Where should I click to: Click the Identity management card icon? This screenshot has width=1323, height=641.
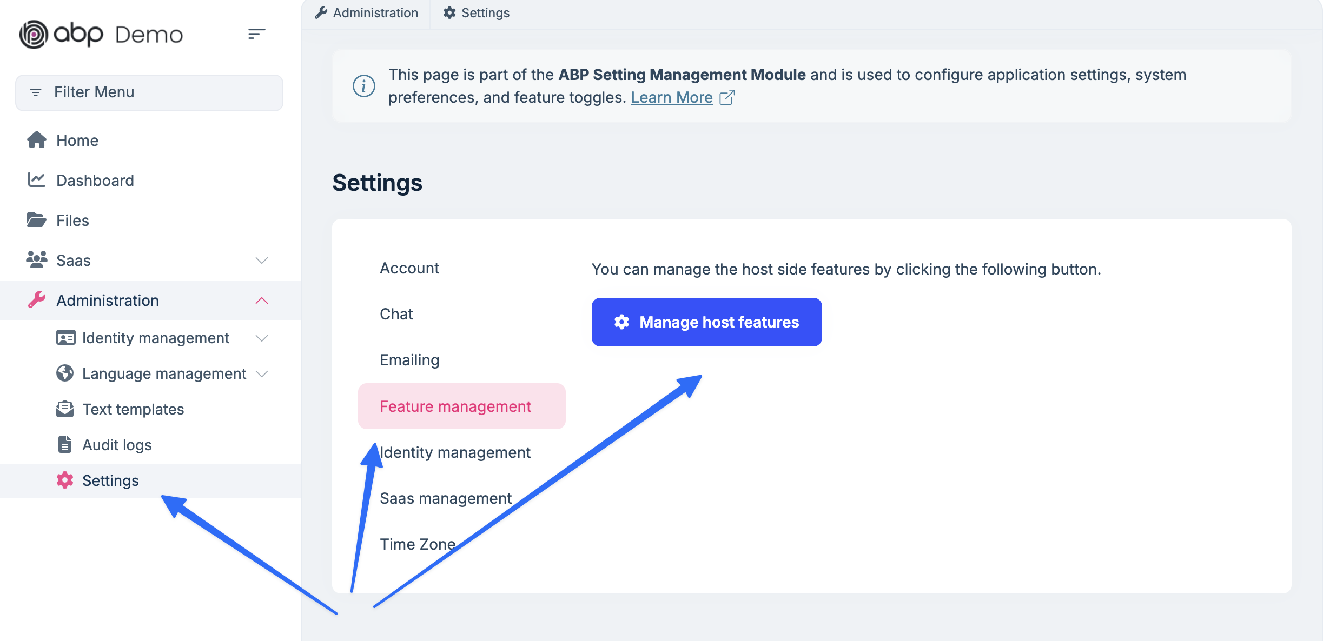65,338
